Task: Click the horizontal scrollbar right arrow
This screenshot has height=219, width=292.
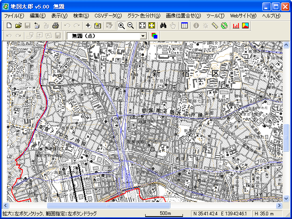Action: (x=279, y=205)
